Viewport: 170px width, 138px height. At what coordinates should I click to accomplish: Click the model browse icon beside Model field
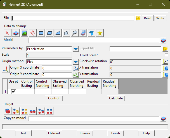point(164,40)
